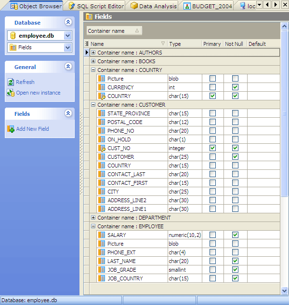This screenshot has height=305, width=289.
Task: Click the Refresh link
Action: 25,82
